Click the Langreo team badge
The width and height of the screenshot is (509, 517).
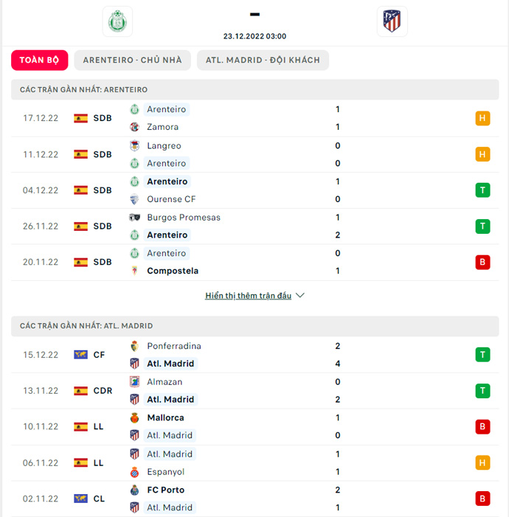(x=134, y=146)
